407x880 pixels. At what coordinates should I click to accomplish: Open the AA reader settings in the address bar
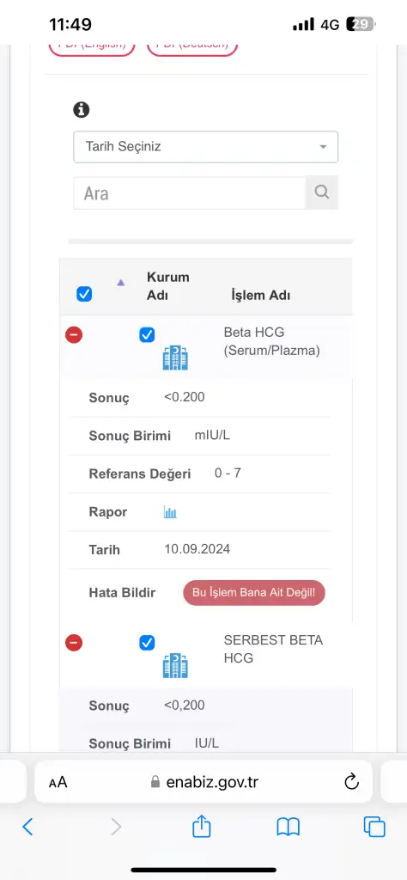58,782
